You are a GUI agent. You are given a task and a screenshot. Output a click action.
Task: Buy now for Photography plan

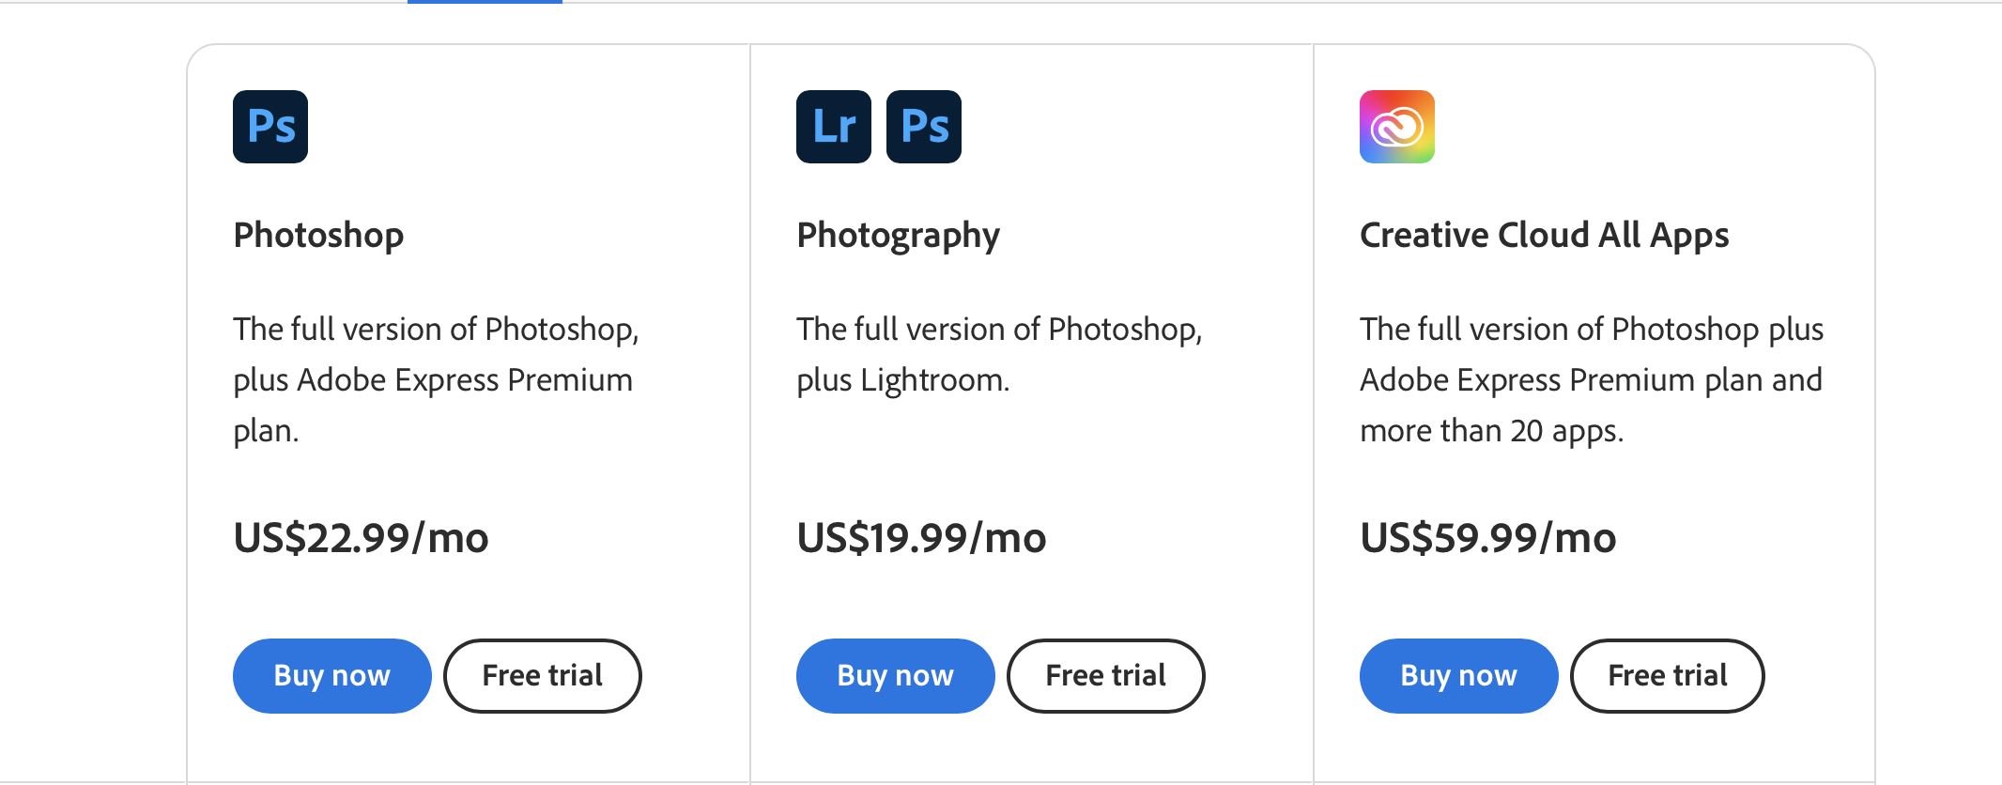coord(895,676)
